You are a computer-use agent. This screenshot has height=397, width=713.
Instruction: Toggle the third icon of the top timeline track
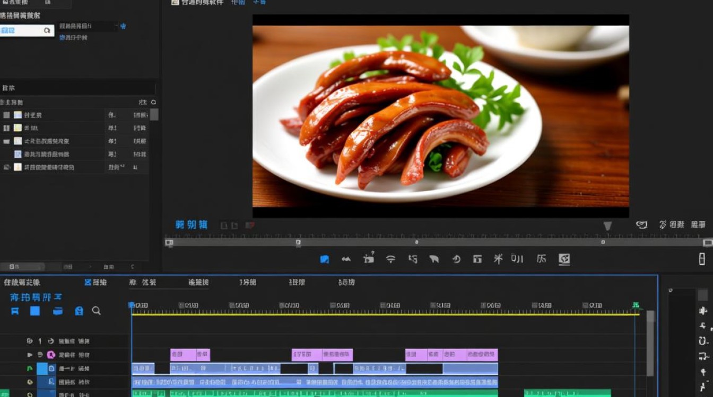point(51,341)
